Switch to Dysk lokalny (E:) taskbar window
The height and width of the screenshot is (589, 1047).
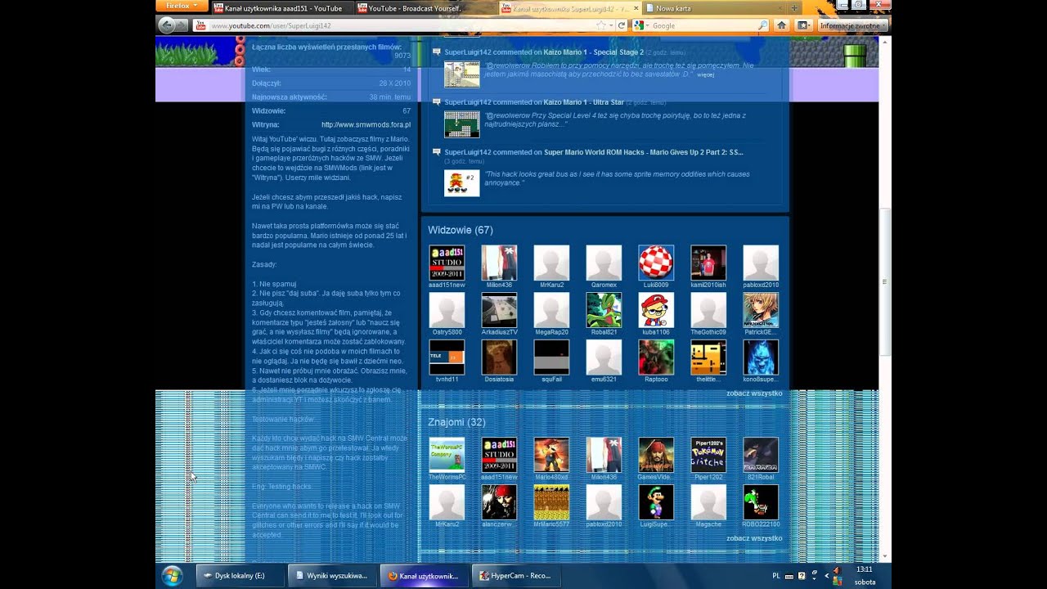(240, 576)
